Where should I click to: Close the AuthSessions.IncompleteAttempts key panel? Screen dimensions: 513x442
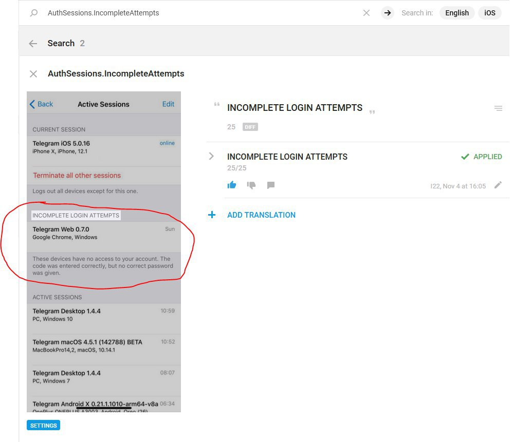(x=33, y=74)
